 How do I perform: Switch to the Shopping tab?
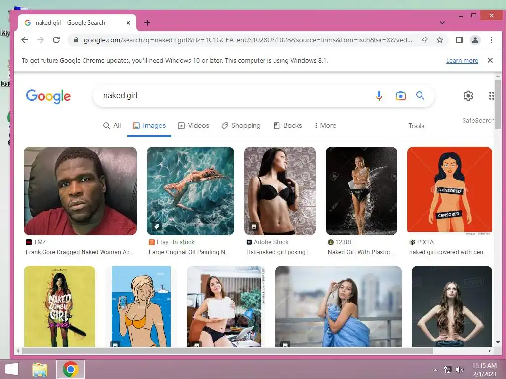click(241, 125)
